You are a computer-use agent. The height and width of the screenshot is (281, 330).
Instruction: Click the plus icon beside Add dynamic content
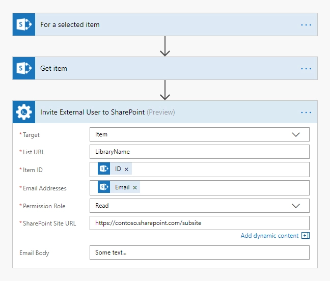pyautogui.click(x=306, y=236)
